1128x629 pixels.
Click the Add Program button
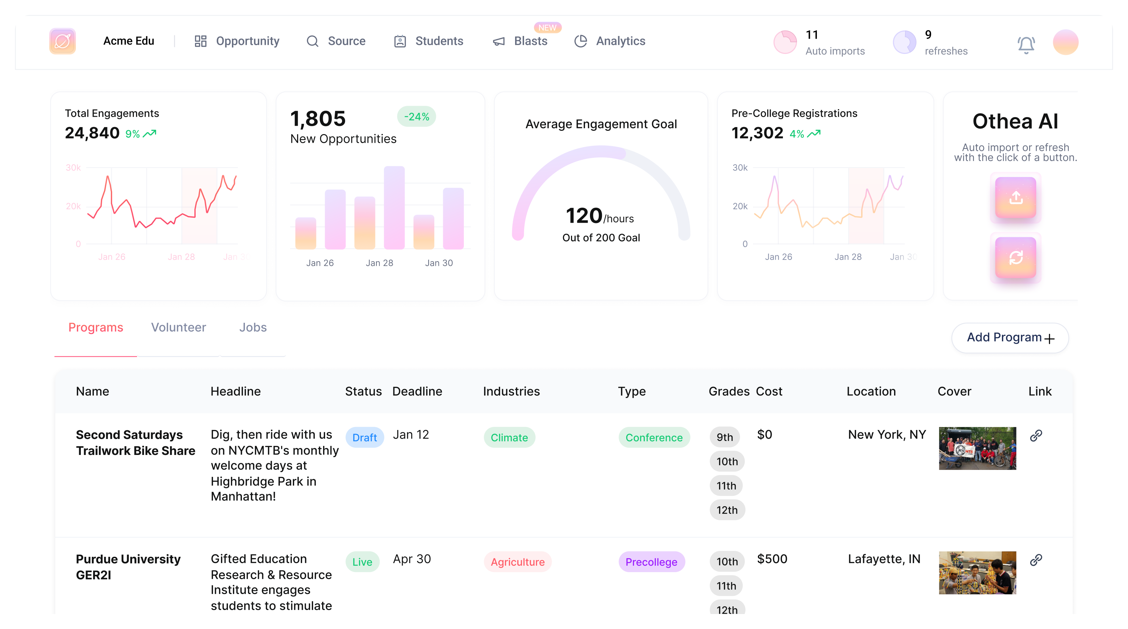(1010, 338)
